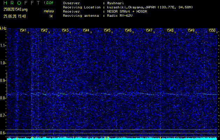Click the 0.6 kHz axis label

pos(3,133)
